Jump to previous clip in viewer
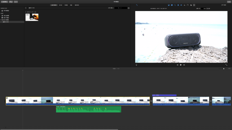Screen dimensions: 232x130 pos(177,65)
